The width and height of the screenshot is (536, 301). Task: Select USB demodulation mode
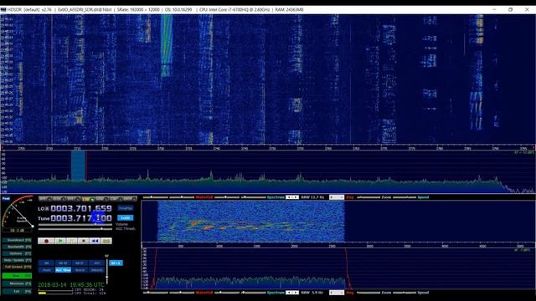[x=102, y=199]
